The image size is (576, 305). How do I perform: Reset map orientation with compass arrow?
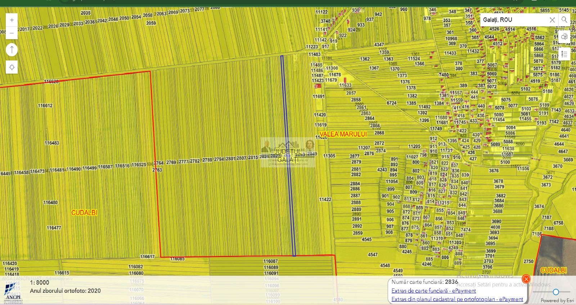(12, 50)
